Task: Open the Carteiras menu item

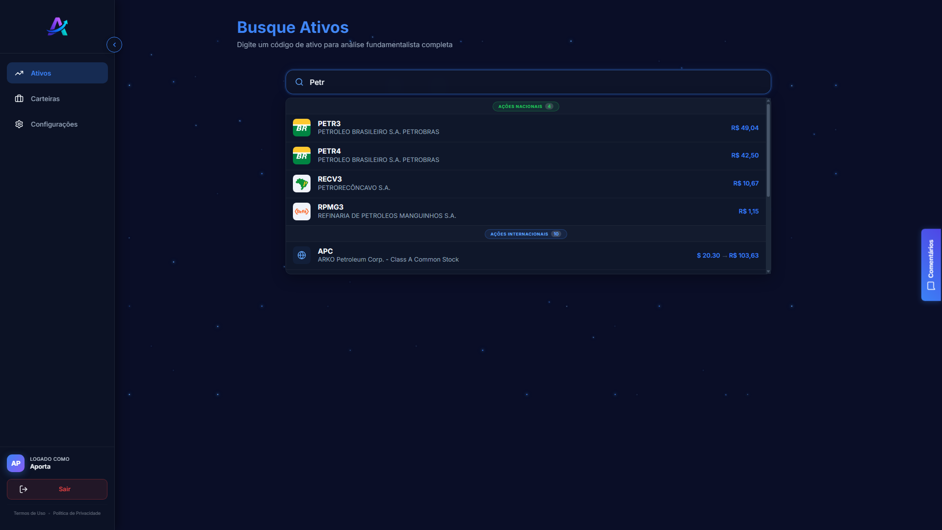Action: pyautogui.click(x=57, y=99)
